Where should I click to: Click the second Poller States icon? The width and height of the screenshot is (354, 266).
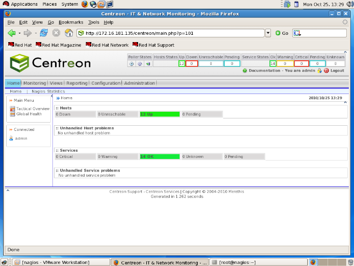(140, 64)
